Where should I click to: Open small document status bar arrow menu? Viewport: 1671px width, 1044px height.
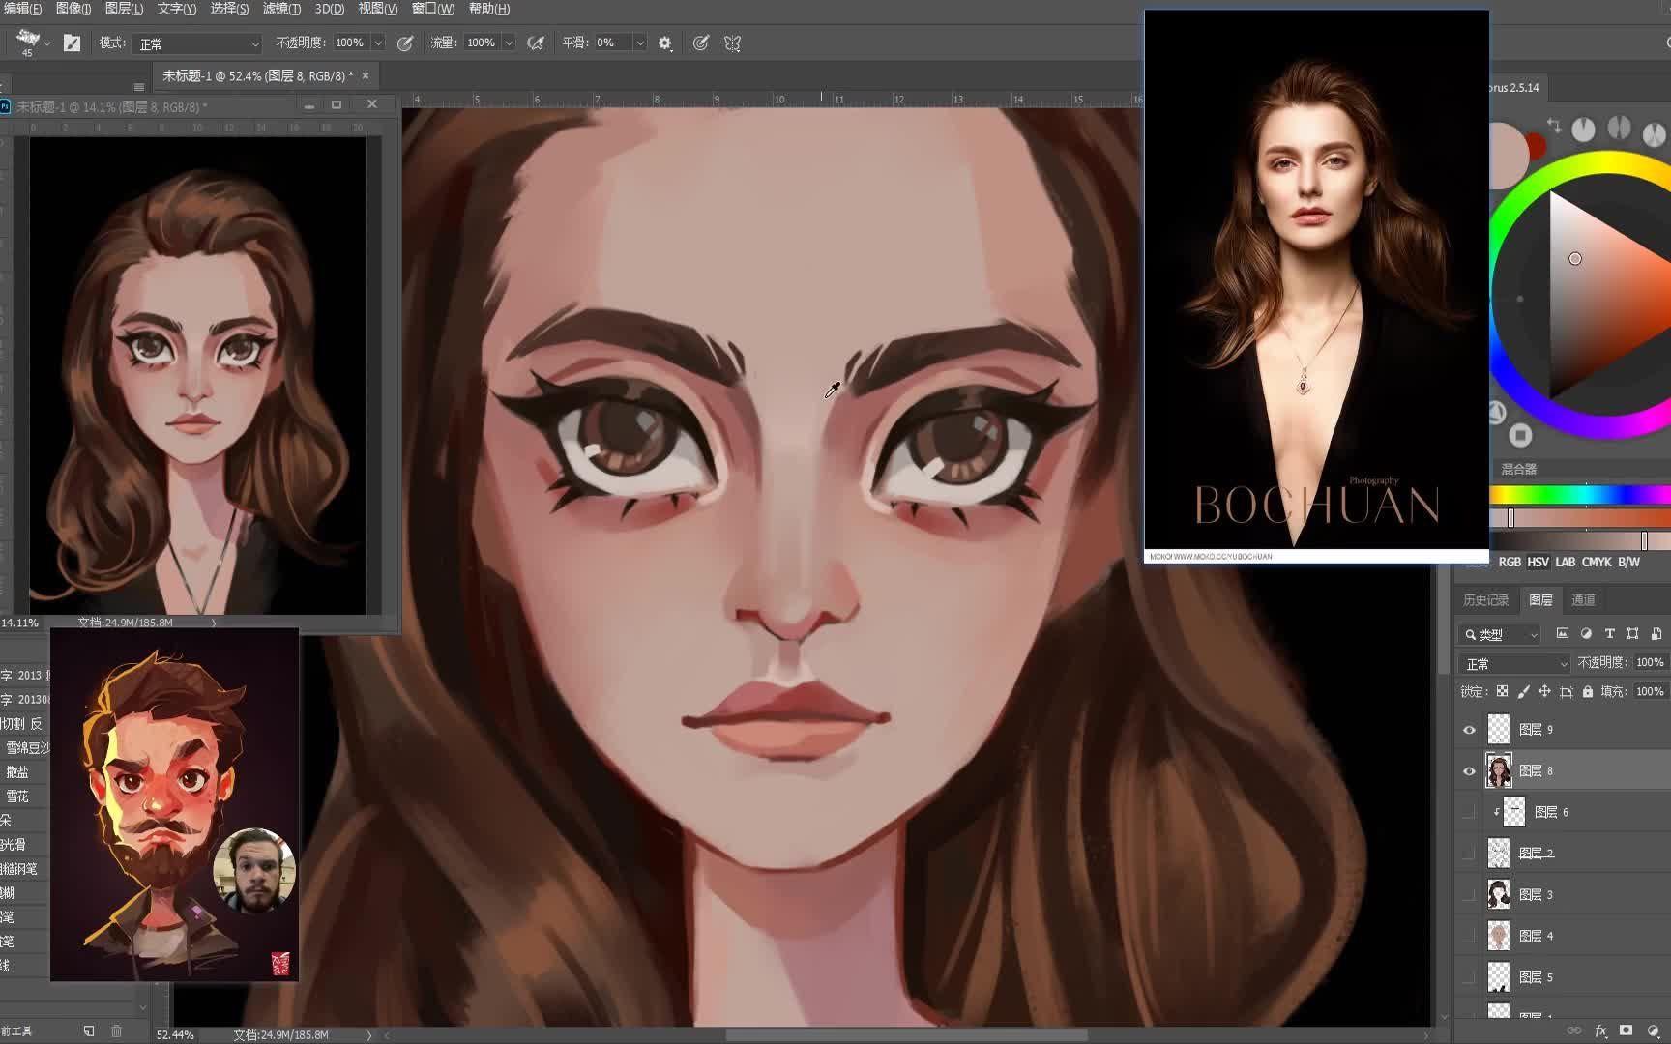(x=214, y=623)
